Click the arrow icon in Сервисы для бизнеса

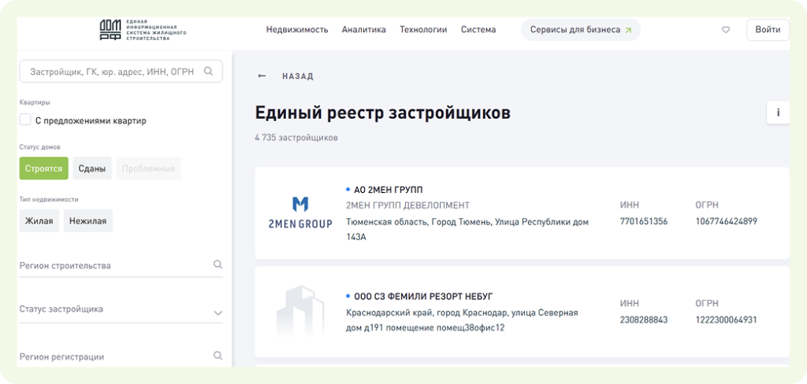(628, 30)
